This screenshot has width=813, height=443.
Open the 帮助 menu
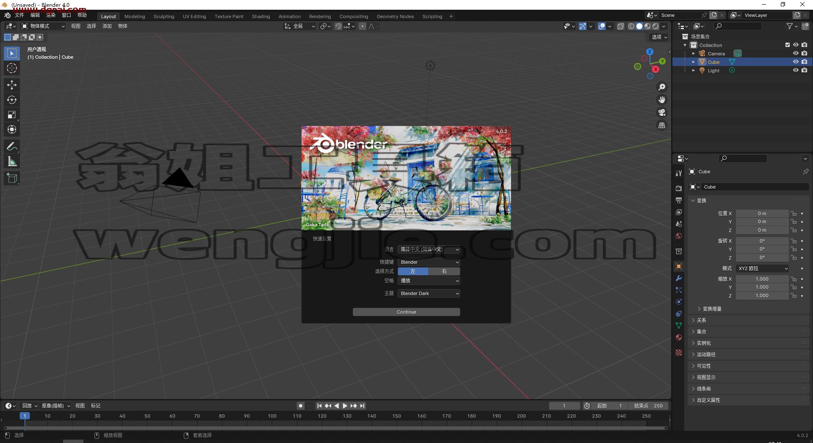point(82,15)
